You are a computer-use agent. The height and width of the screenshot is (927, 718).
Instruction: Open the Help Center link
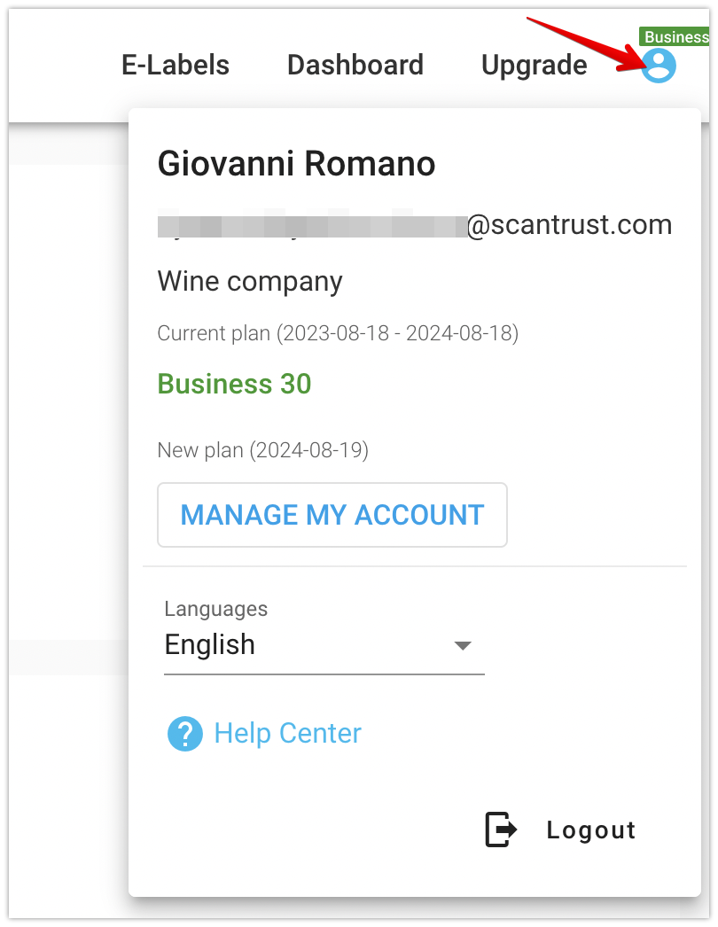coord(287,734)
